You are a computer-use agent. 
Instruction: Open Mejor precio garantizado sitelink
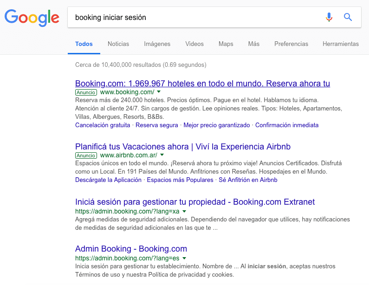216,125
